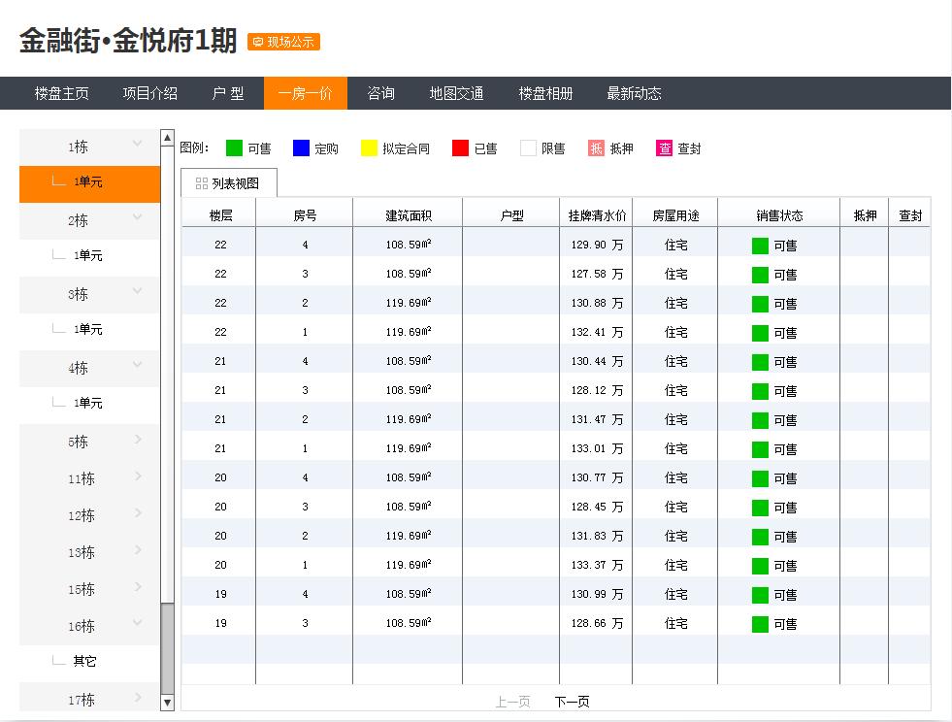Click the scrollbar up arrow in building list

[167, 139]
